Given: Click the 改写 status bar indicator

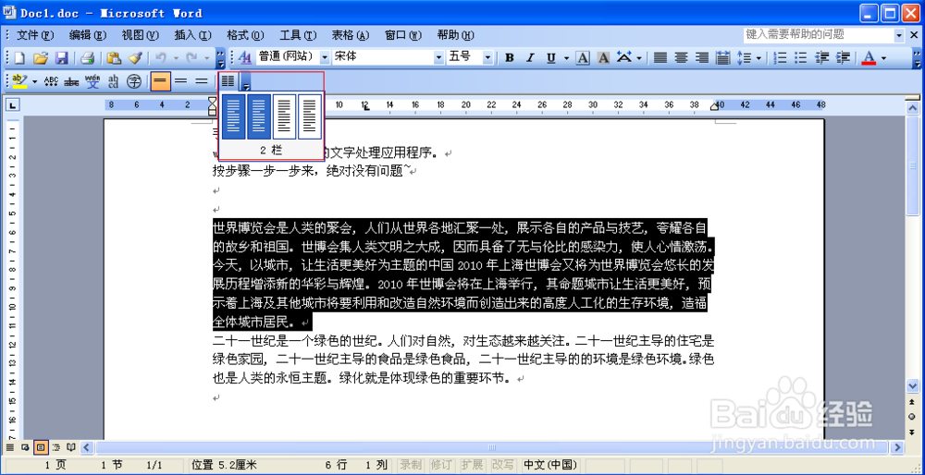Looking at the screenshot, I should click(503, 465).
